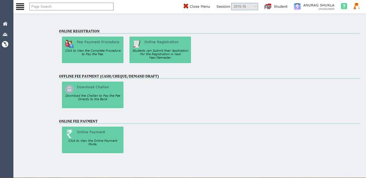Click the orange user icon at top right
This screenshot has width=366, height=178.
click(356, 7)
